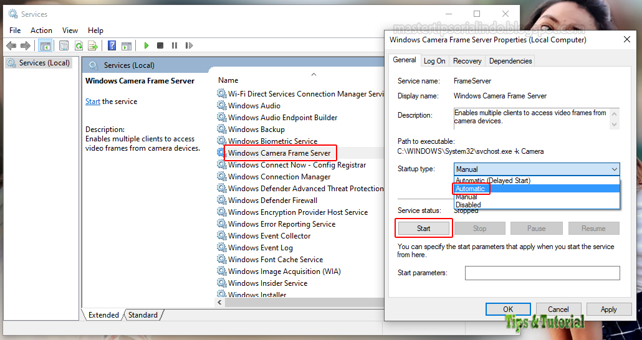Select Services (Local) in the console tree
Viewport: 642px width, 340px height.
tap(39, 63)
